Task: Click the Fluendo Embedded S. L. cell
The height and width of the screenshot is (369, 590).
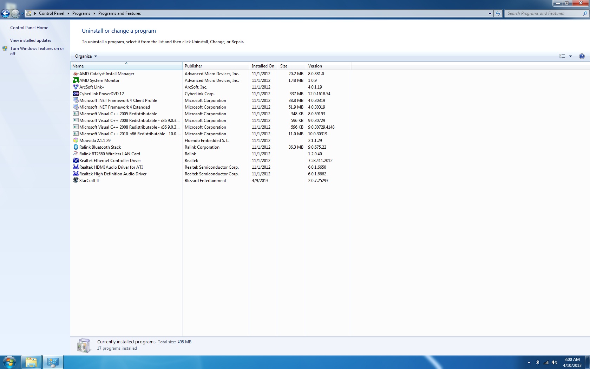Action: [207, 141]
